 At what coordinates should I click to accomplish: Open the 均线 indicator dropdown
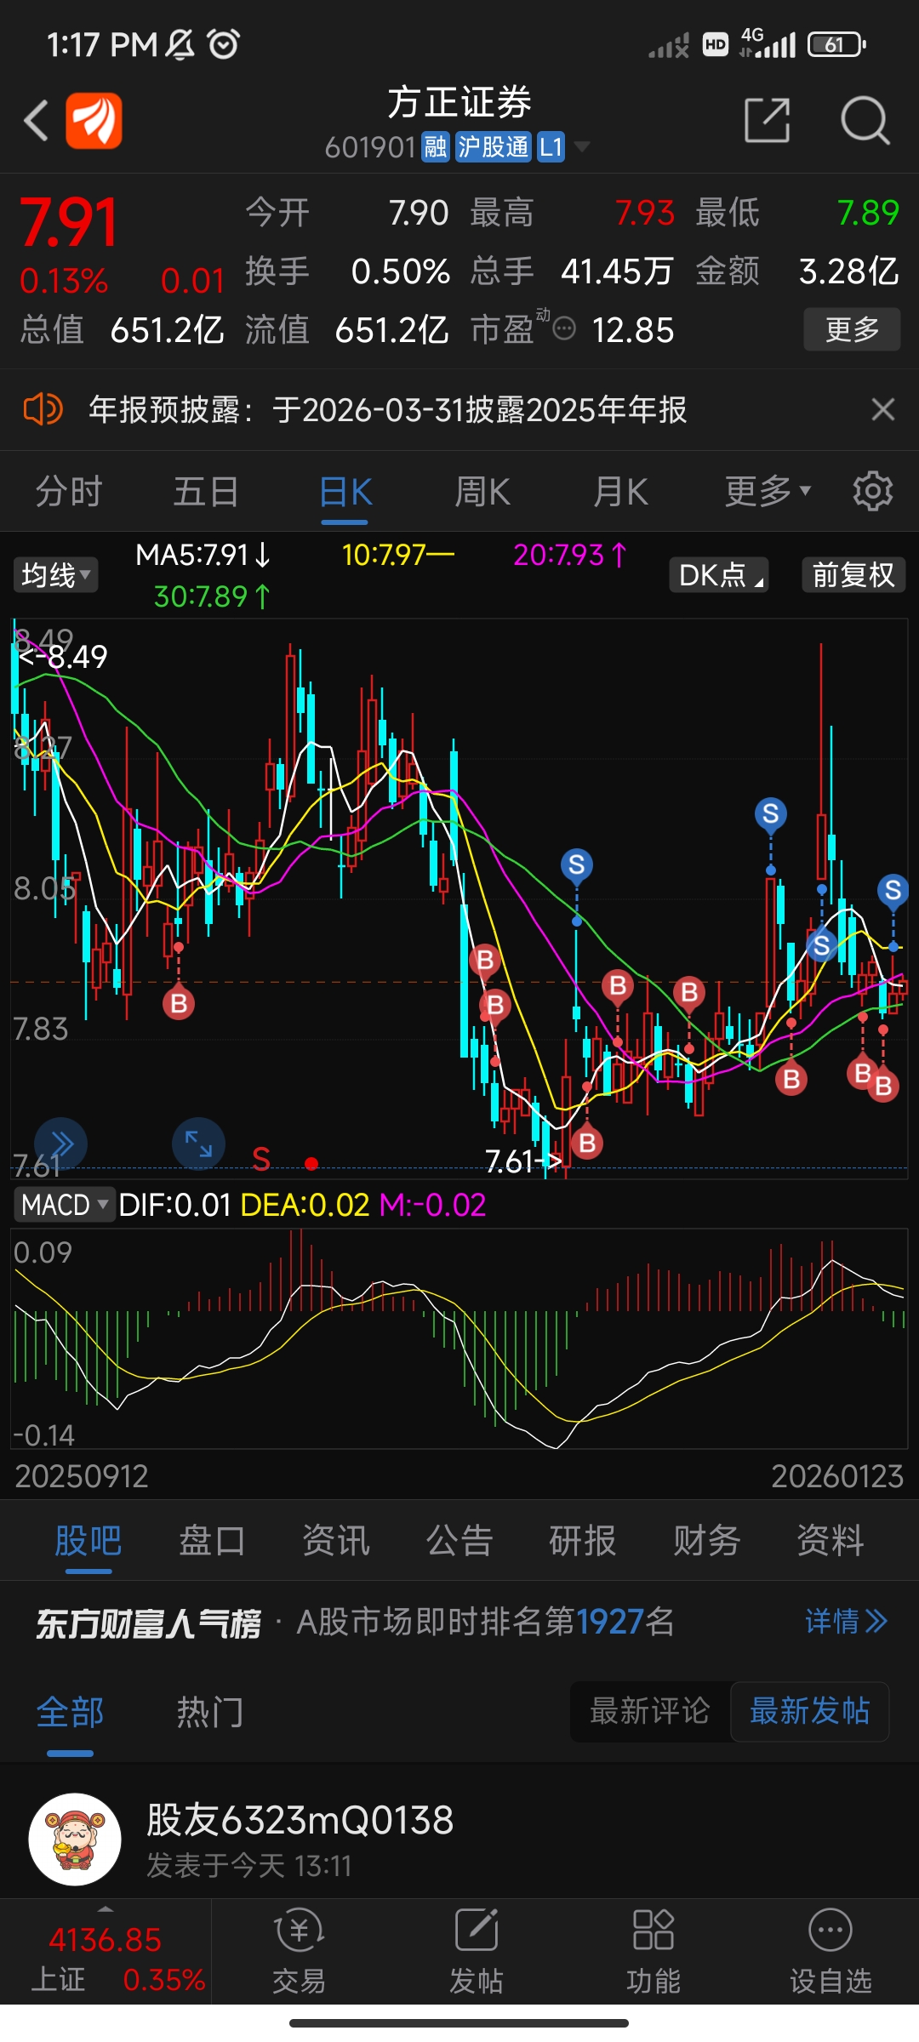[55, 575]
